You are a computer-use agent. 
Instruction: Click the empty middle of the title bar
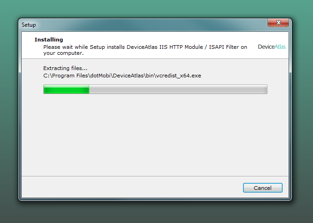coord(152,25)
